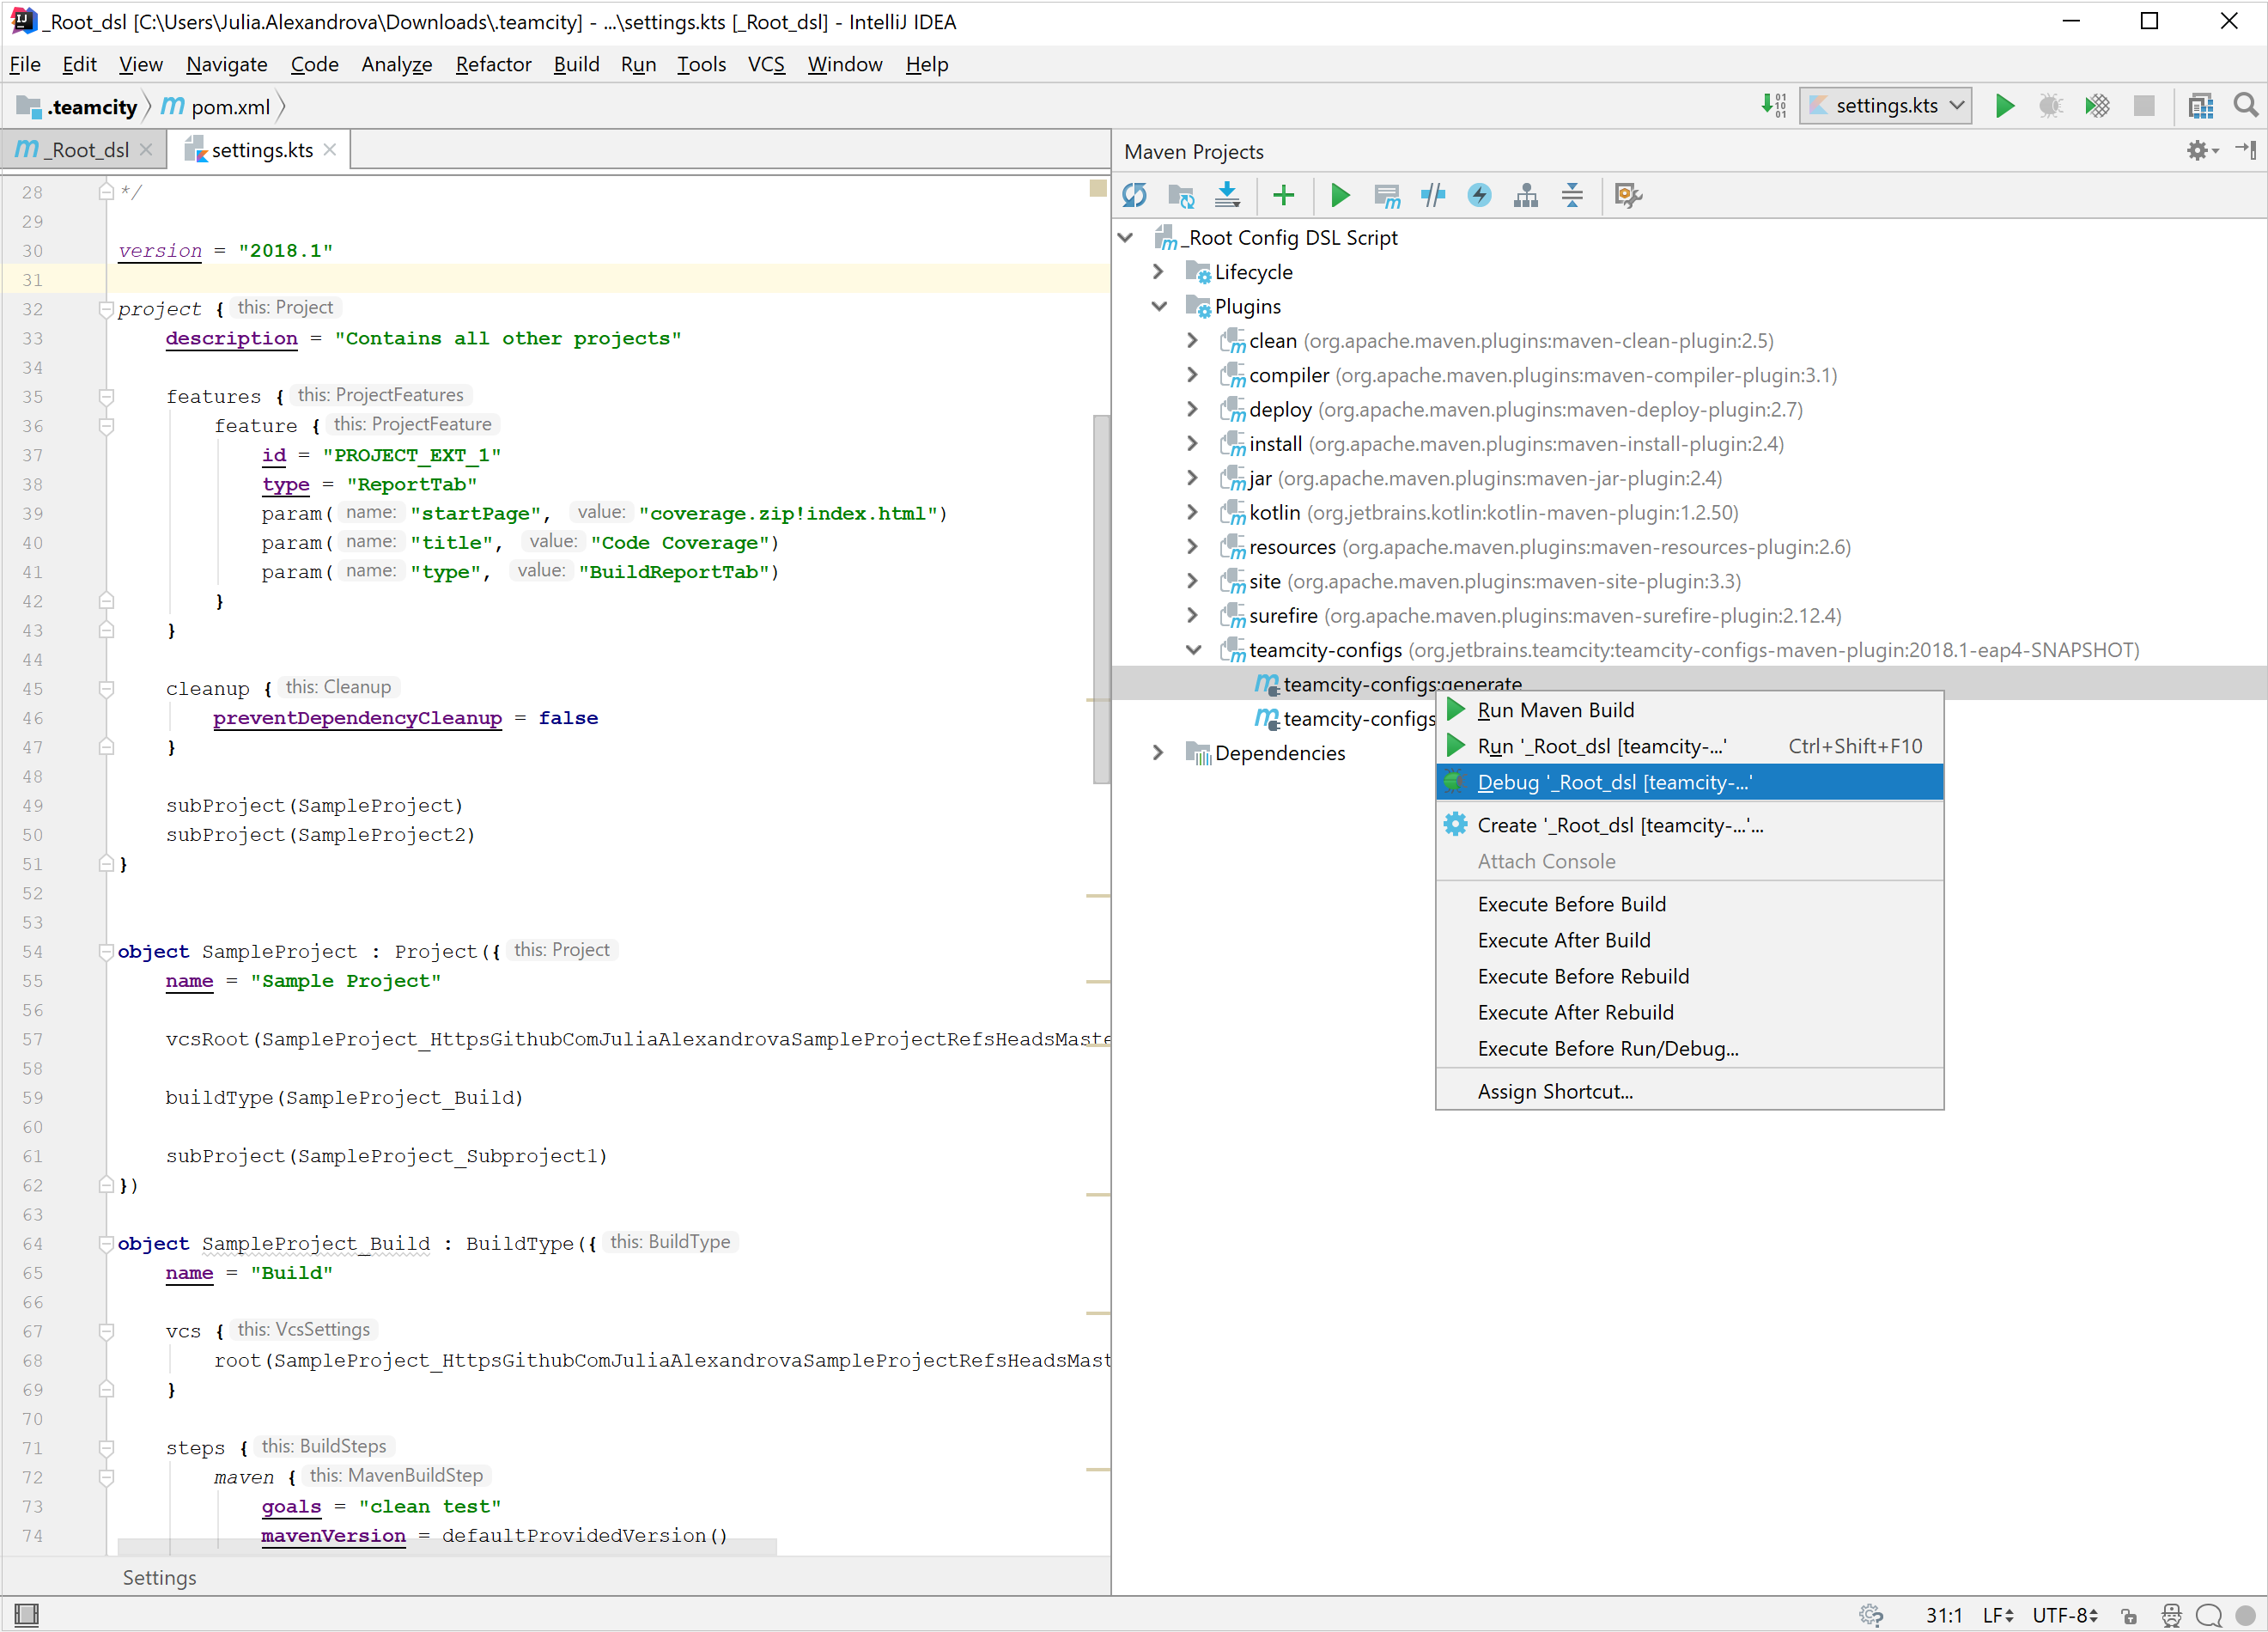This screenshot has height=1632, width=2268.
Task: Click 'Execute Before Build' menu option
Action: pos(1571,903)
